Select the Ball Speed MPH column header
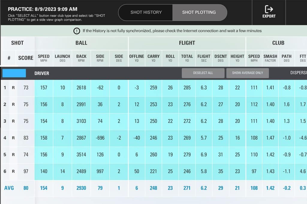 43,58
